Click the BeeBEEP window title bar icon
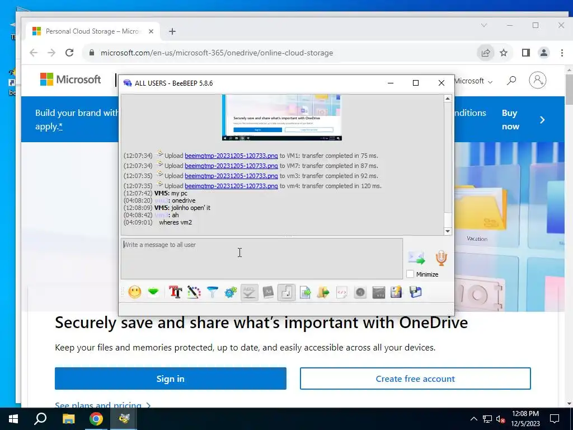Viewport: 573px width, 430px height. coord(127,83)
